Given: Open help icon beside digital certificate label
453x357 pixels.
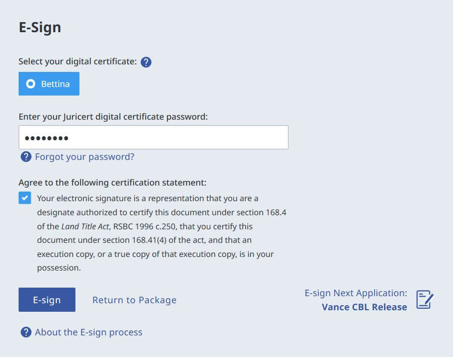Looking at the screenshot, I should pos(146,62).
